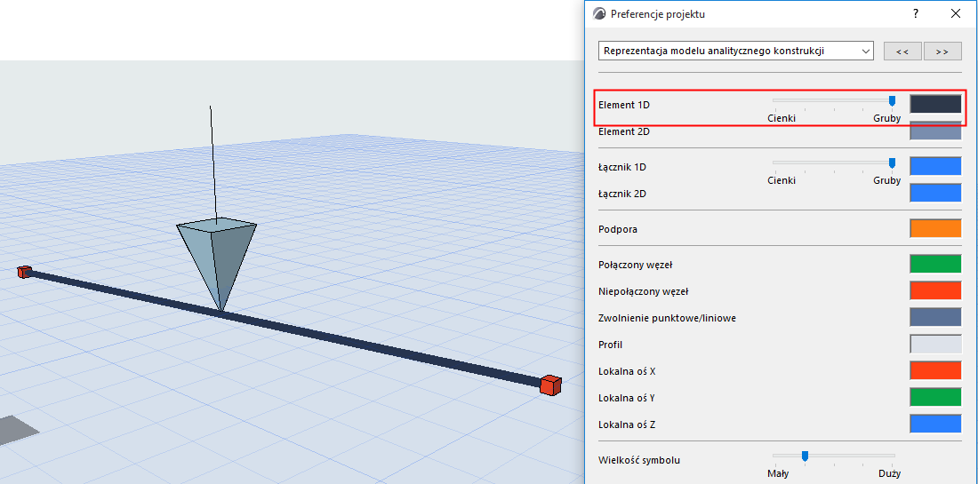
Task: Go to previous preferences page with << button
Action: tap(902, 52)
